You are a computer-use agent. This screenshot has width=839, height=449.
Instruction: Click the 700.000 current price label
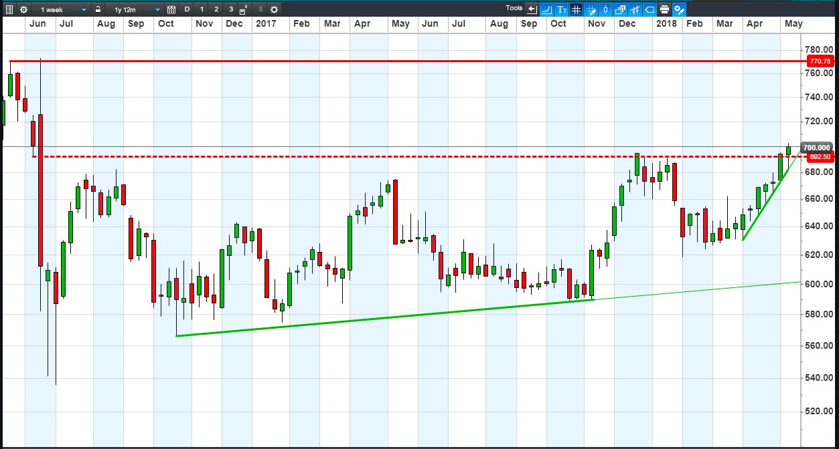click(x=817, y=148)
